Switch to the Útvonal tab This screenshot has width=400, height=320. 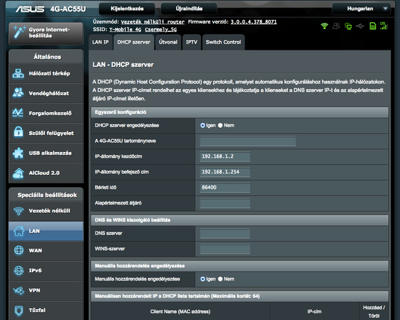168,42
